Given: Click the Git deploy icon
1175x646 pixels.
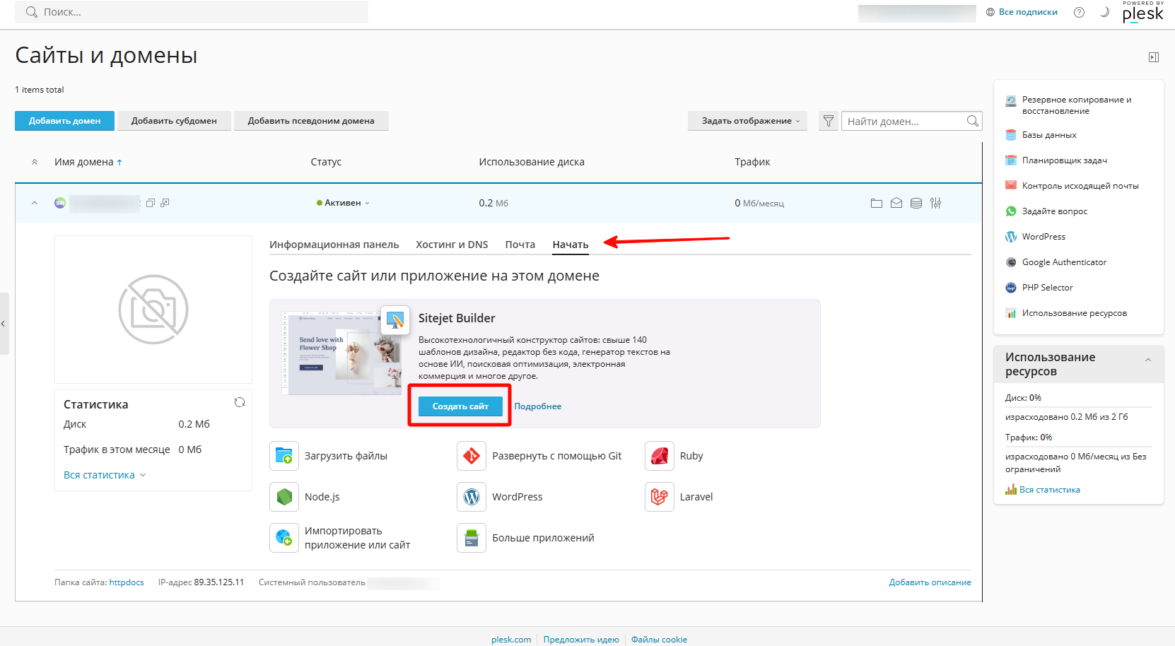Looking at the screenshot, I should coord(472,456).
